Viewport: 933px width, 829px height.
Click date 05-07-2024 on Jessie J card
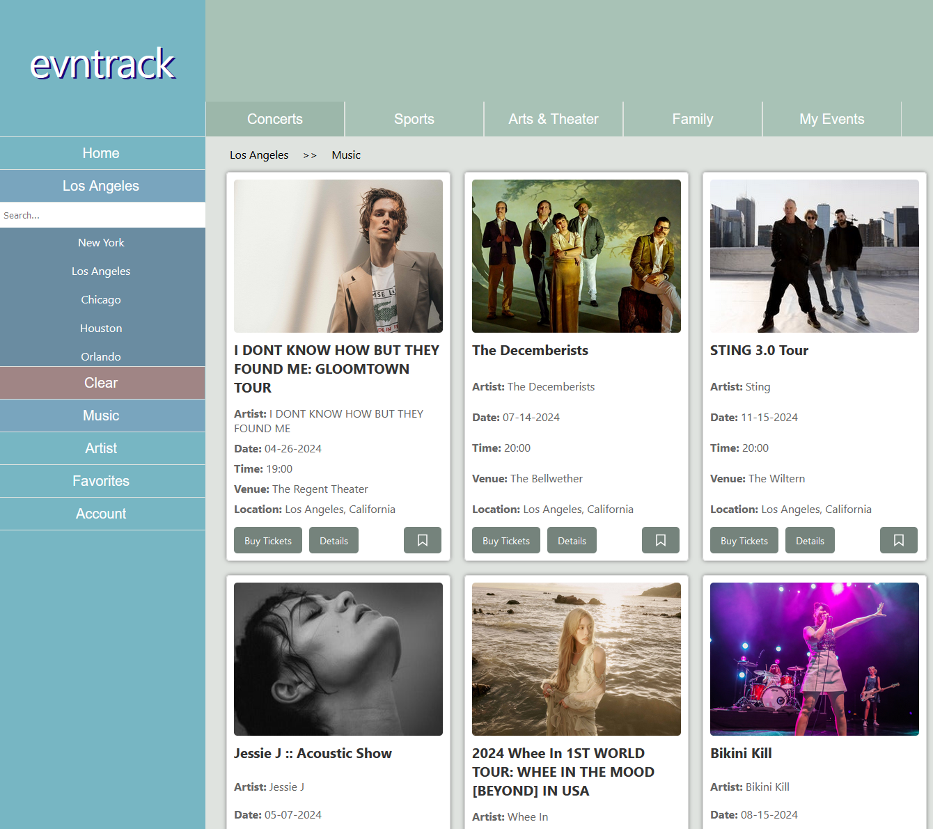293,815
